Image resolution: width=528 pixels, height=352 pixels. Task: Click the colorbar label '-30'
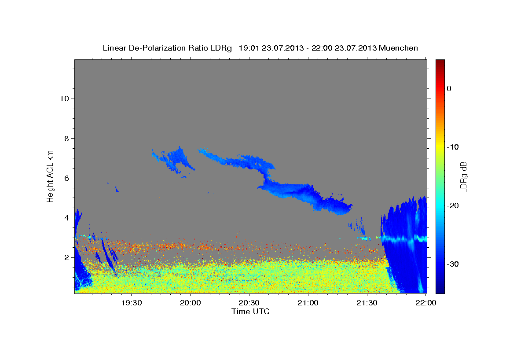[x=453, y=264]
